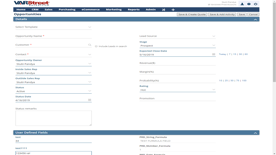276x155 pixels.
Task: Open the eCommerce menu
Action: click(91, 10)
